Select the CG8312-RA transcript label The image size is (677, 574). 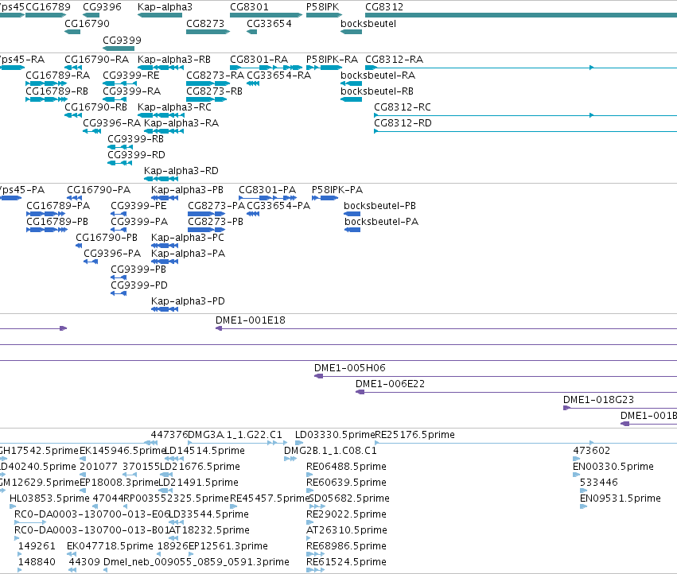pos(395,59)
